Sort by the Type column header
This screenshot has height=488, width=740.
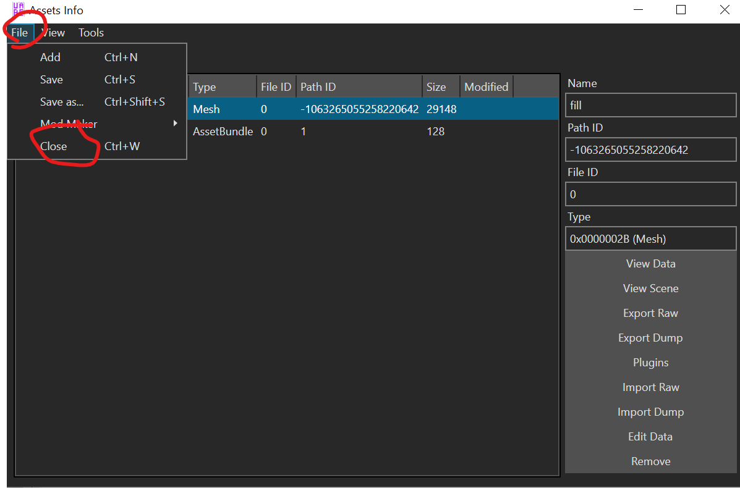[223, 86]
